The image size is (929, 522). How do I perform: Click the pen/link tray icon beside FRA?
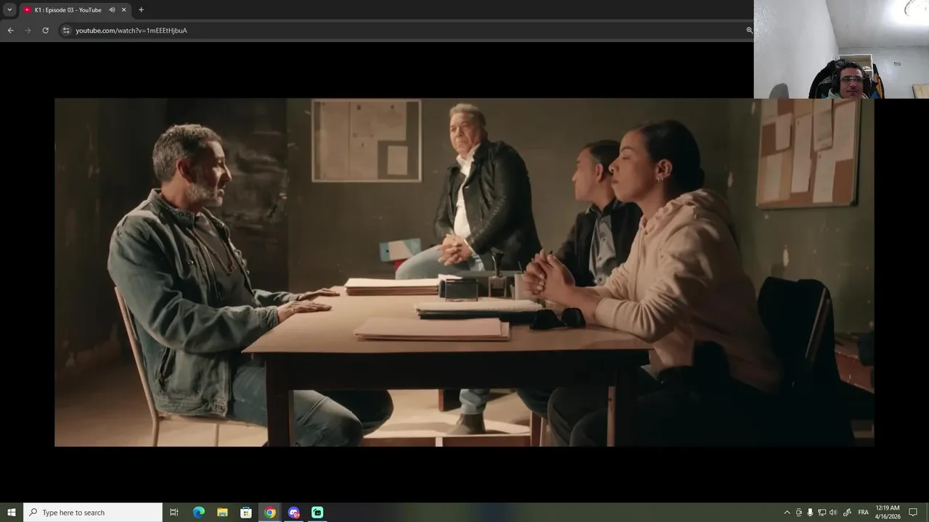847,513
